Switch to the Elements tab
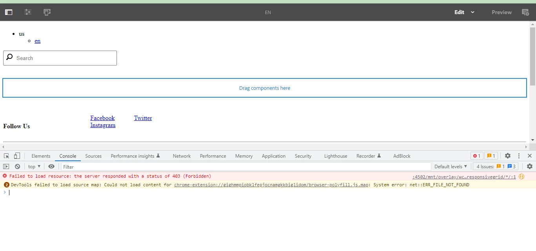The width and height of the screenshot is (536, 251). (x=41, y=156)
